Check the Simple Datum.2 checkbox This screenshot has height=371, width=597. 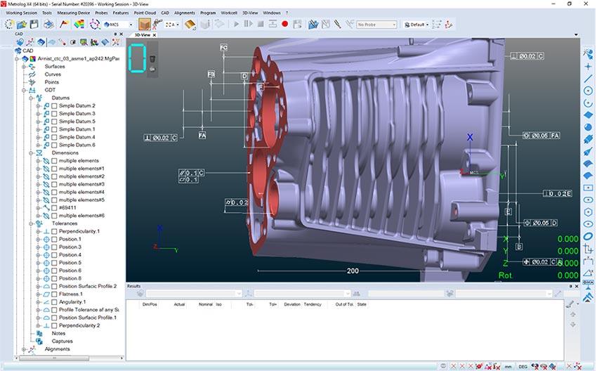point(54,105)
